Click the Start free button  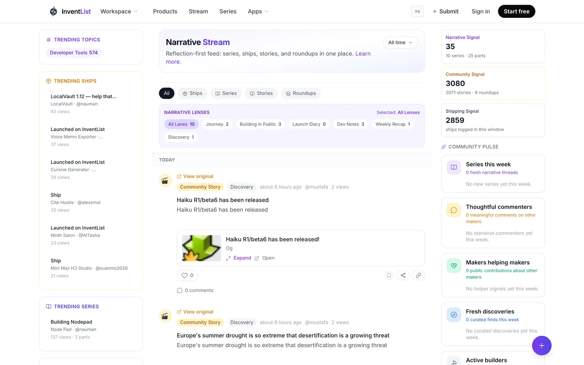516,11
